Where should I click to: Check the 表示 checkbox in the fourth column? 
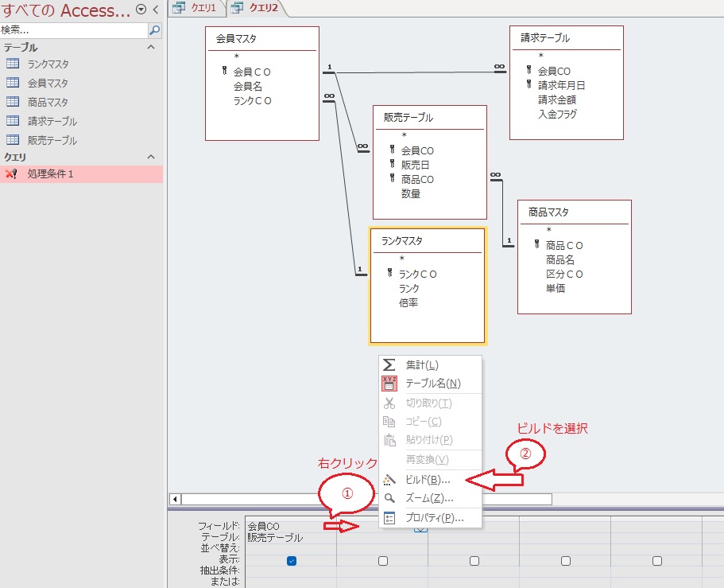click(x=566, y=561)
